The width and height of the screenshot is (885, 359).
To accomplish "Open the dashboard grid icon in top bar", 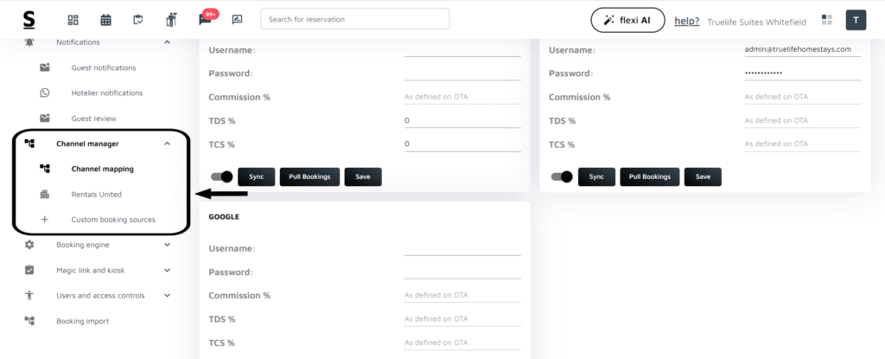I will coord(73,20).
